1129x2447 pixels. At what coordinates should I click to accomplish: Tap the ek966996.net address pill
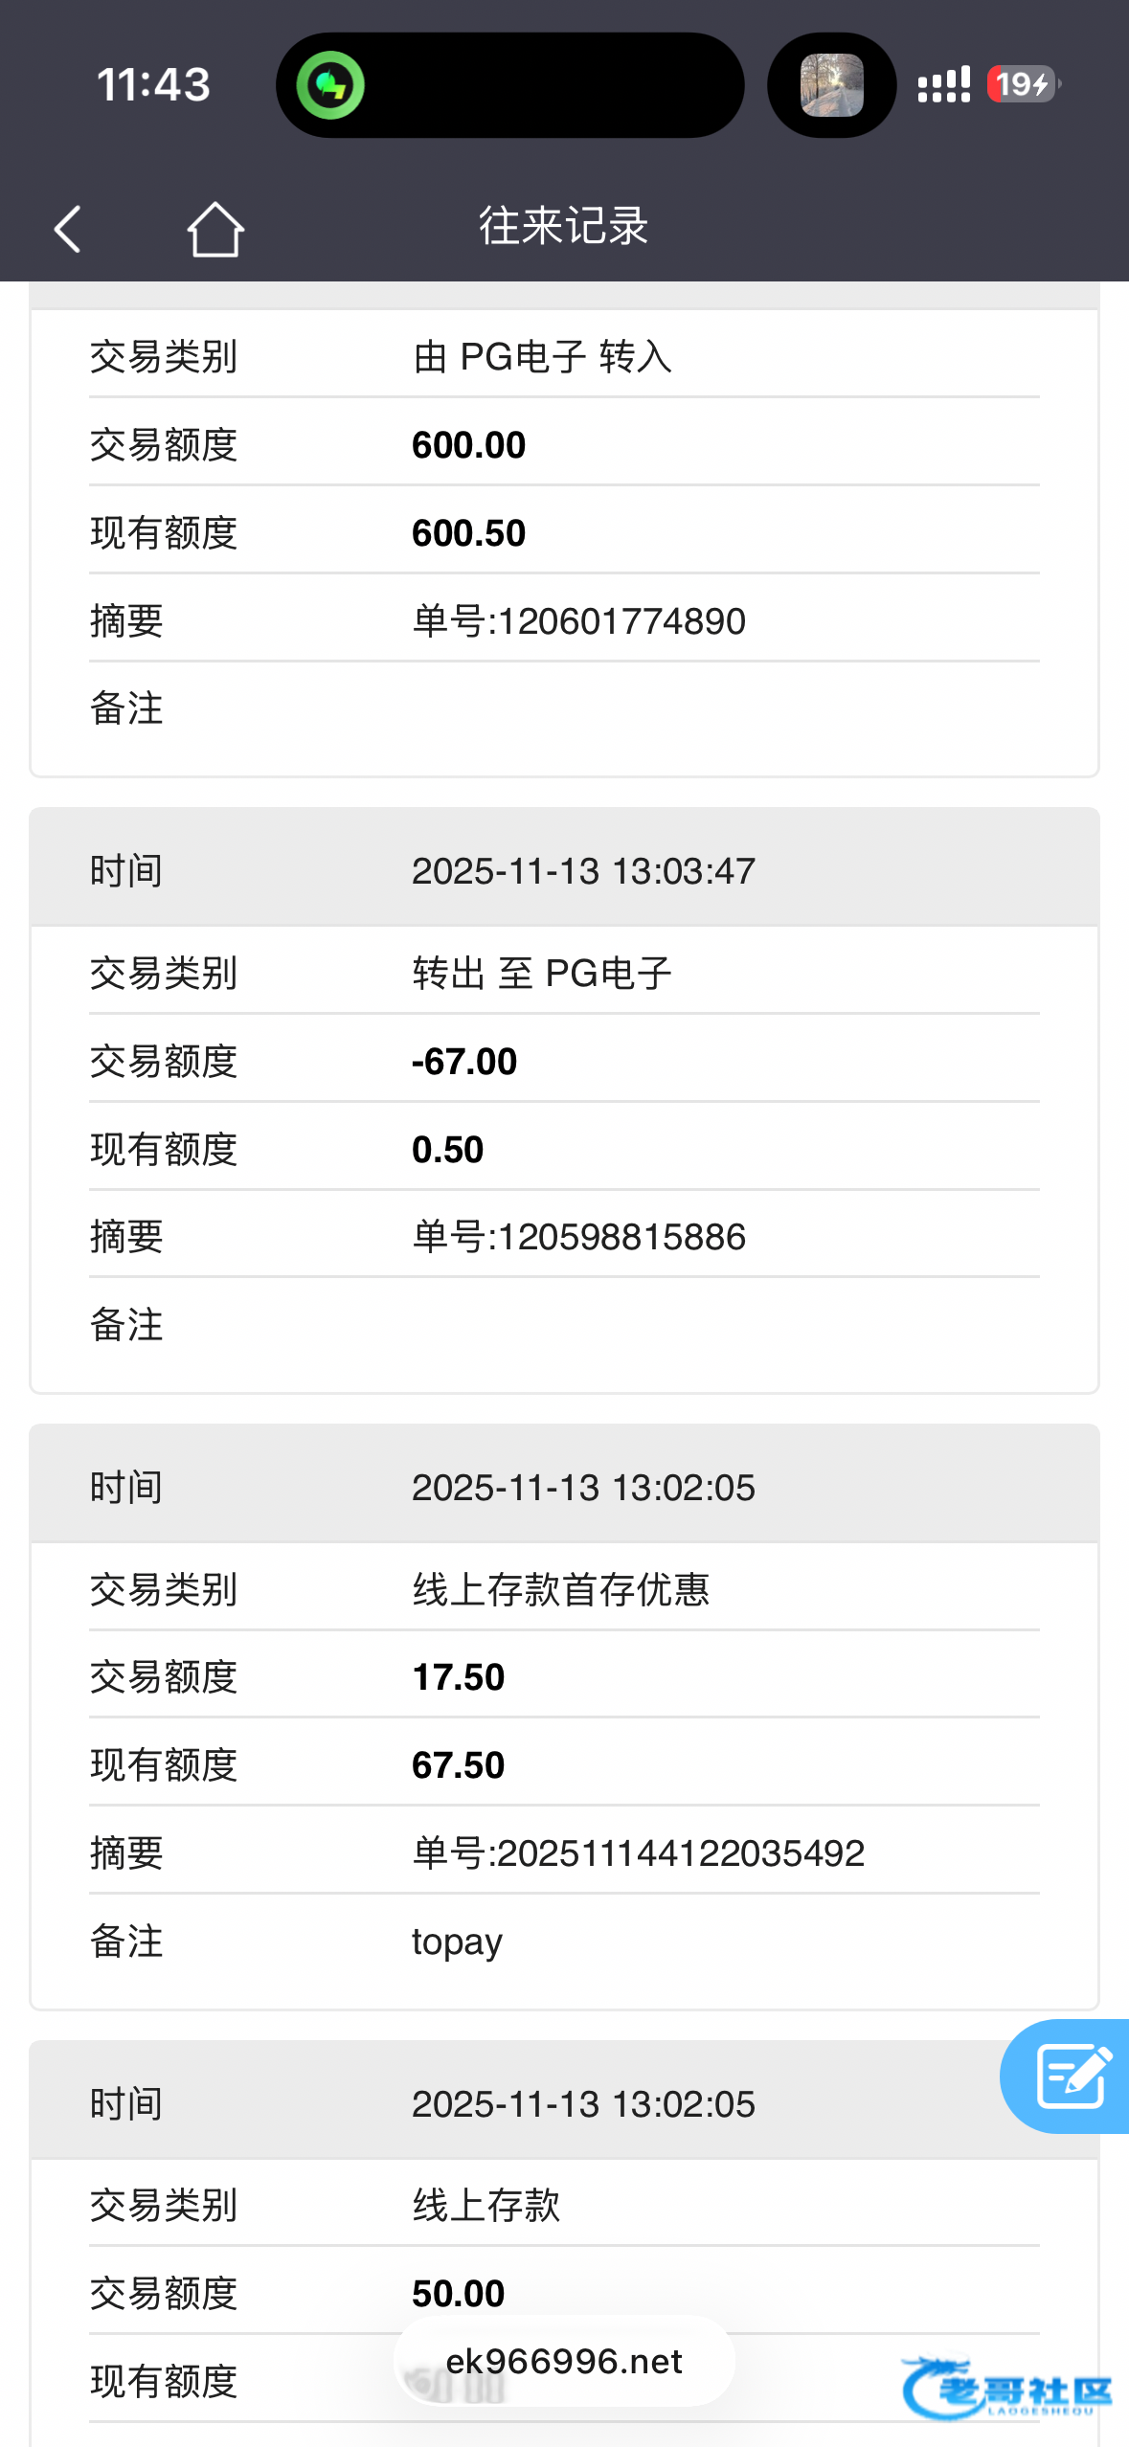coord(564,2362)
